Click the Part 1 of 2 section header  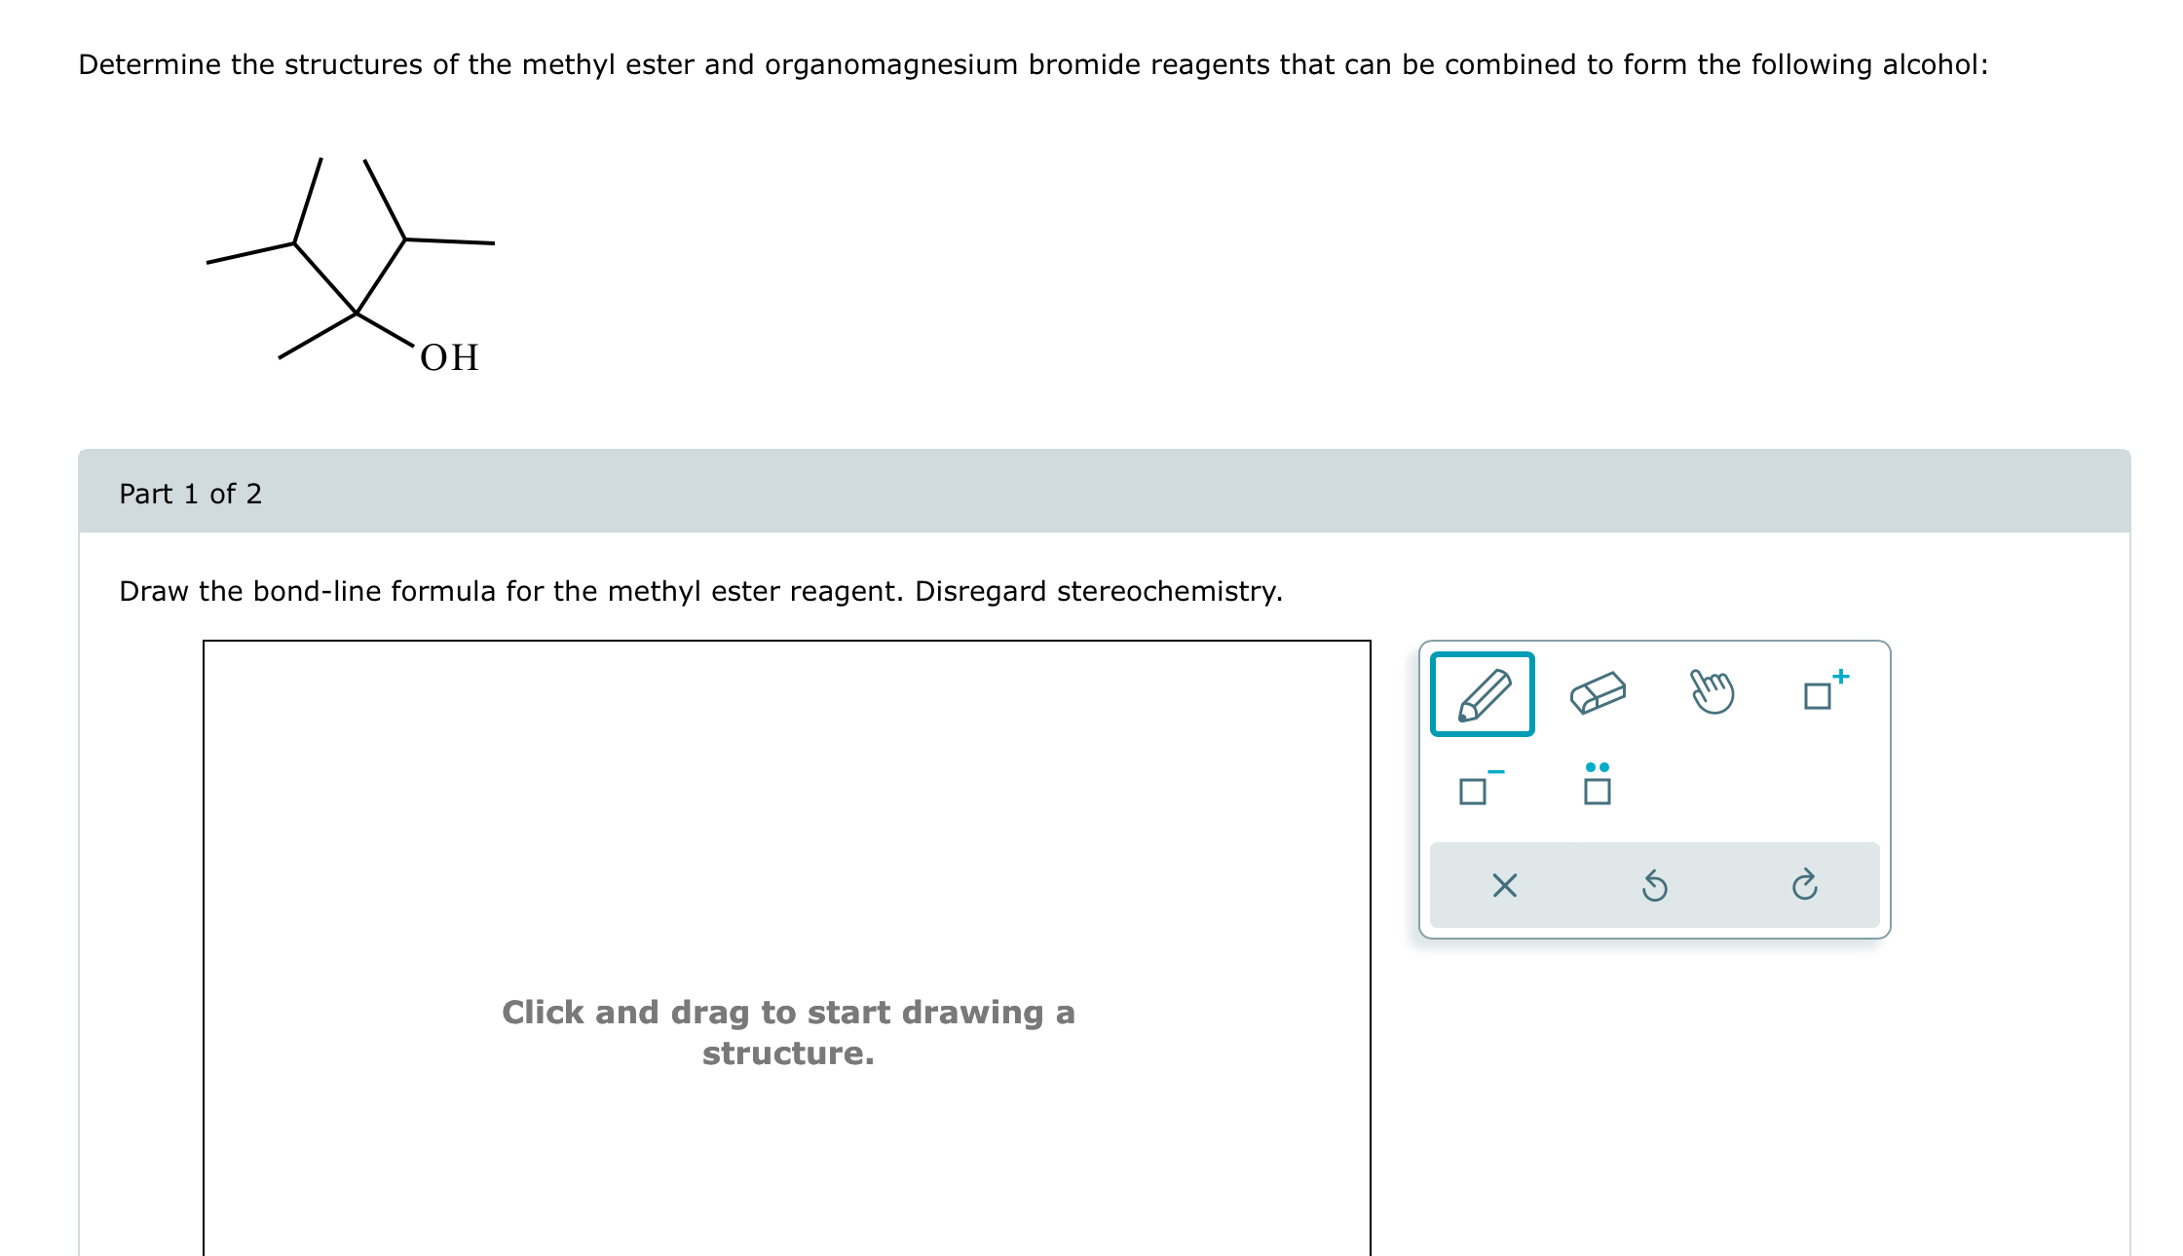click(191, 494)
